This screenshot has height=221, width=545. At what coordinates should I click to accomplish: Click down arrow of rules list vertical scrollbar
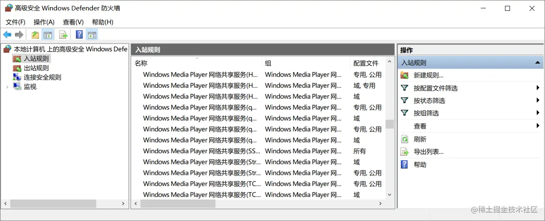[390, 194]
